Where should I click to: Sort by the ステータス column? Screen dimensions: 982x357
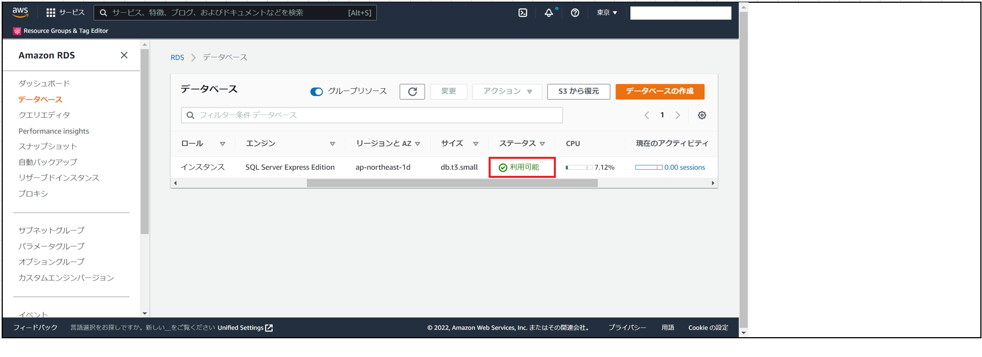[543, 144]
